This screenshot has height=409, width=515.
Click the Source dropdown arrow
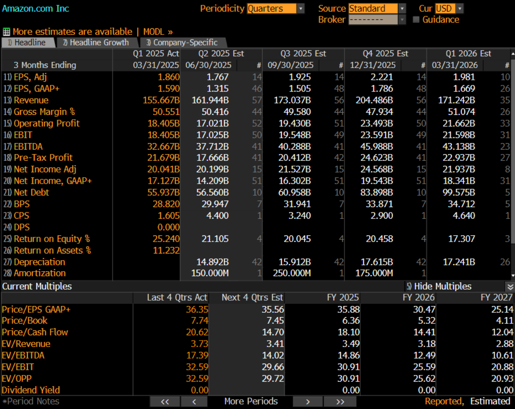click(402, 8)
